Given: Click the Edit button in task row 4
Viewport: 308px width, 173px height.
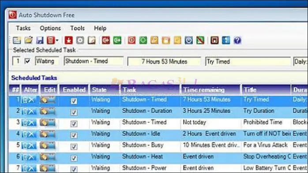Looking at the screenshot, I should tap(47, 134).
